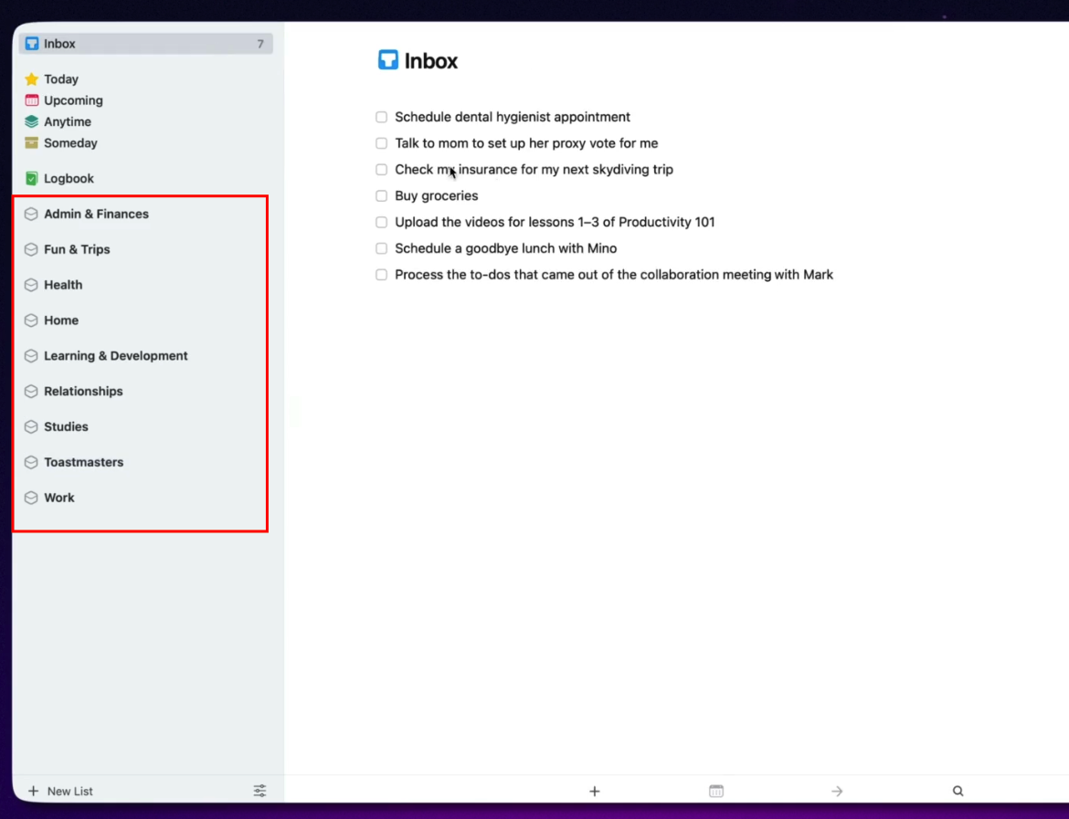1069x819 pixels.
Task: Open quick find magnifier icon
Action: 958,791
